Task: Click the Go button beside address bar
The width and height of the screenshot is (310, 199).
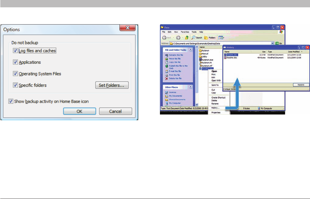Action: (x=279, y=43)
